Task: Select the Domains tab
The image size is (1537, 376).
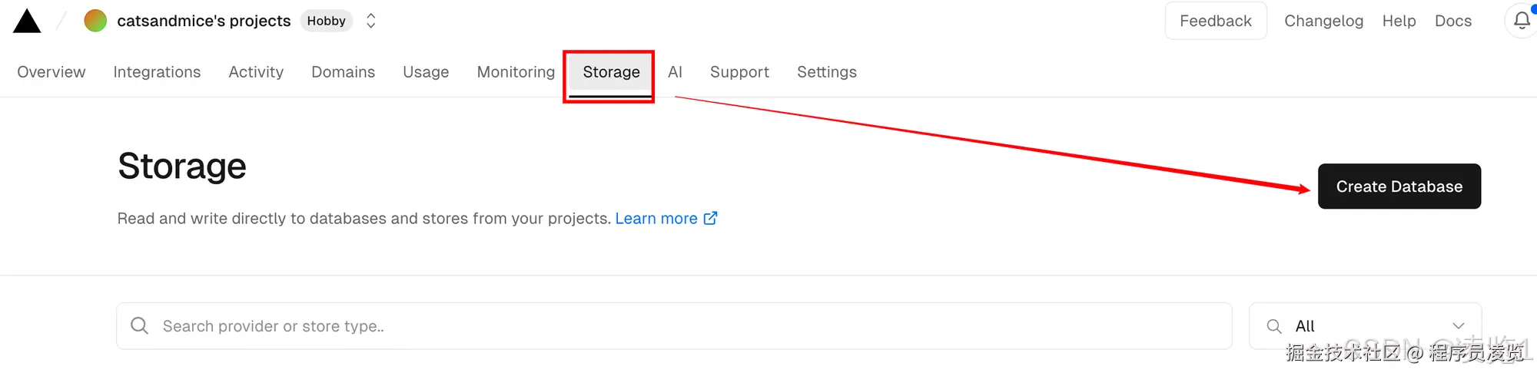Action: pos(343,72)
